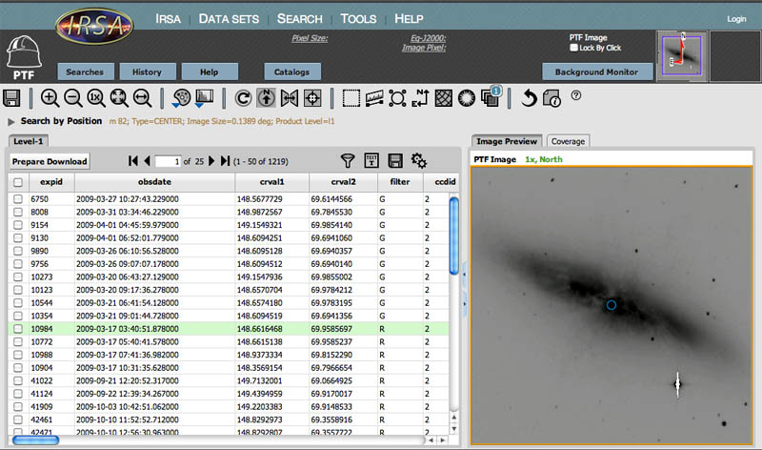Open the stretch options dropdown
Screen dimensions: 762x450
206,97
